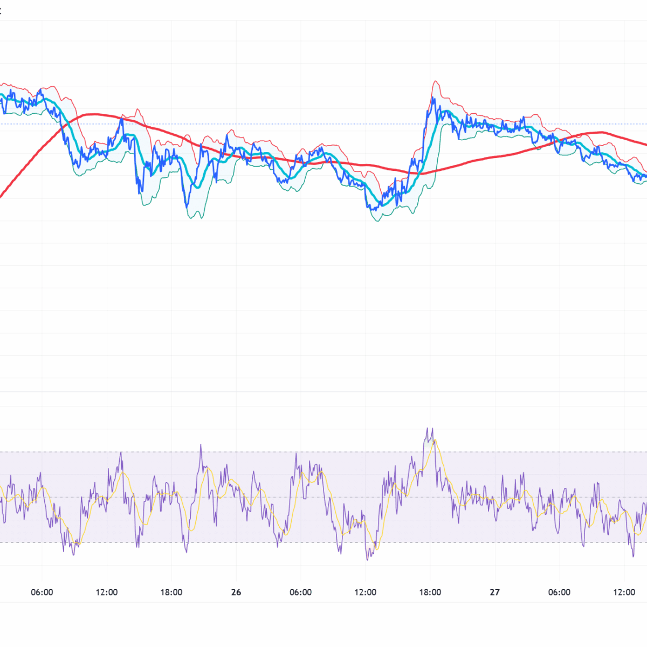Viewport: 647px width, 647px height.
Task: Select the 18:00 label just before date 27
Action: [430, 592]
